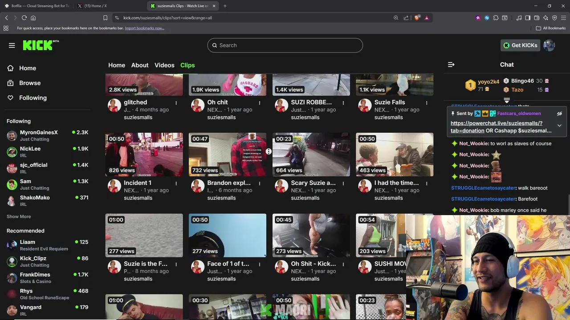Switch to the BotRix browser tab
The image size is (570, 320).
click(37, 6)
